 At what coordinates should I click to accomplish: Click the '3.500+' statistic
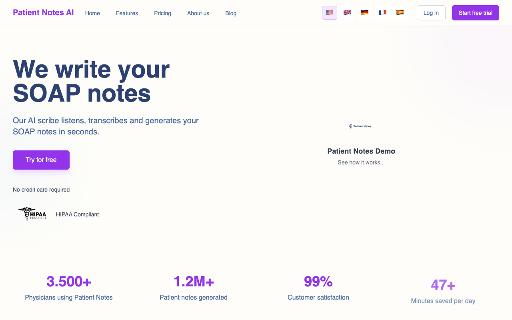click(x=69, y=282)
